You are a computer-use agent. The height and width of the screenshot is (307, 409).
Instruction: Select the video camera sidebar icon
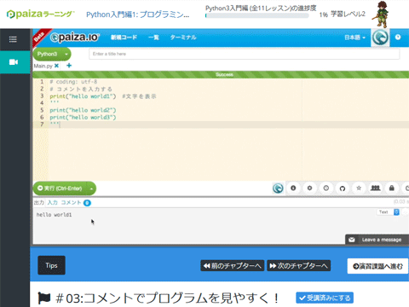14,62
